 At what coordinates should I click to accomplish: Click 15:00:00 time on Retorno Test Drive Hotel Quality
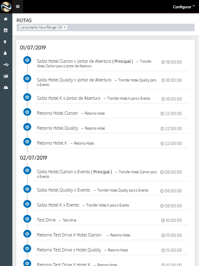(172, 250)
